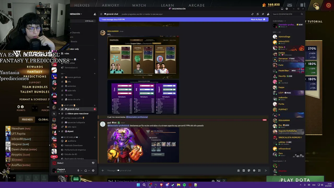This screenshot has width=334, height=188.
Task: Open the sticker picker
Action: coord(249,171)
